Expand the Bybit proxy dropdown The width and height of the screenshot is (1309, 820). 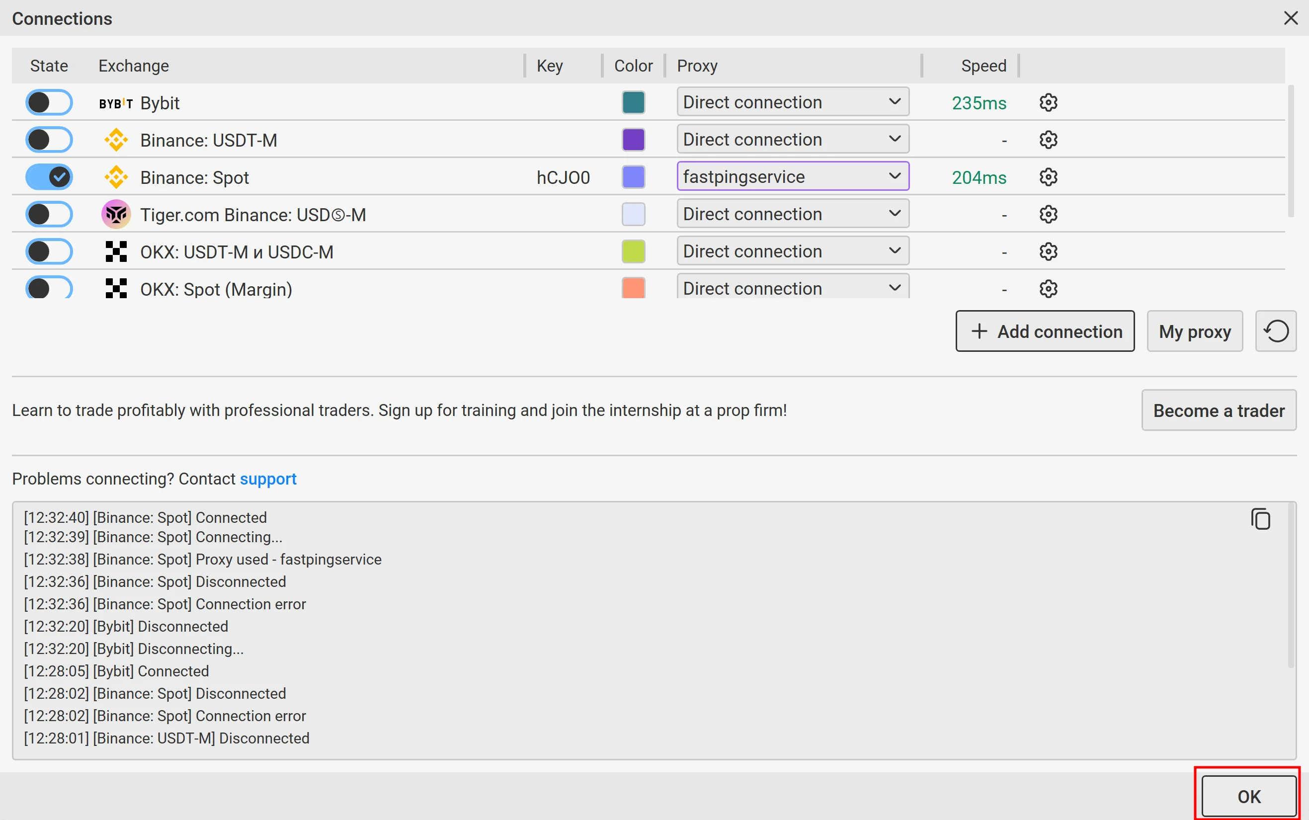point(792,102)
